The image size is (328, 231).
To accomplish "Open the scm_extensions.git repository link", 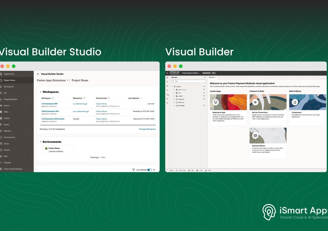I will (x=81, y=111).
